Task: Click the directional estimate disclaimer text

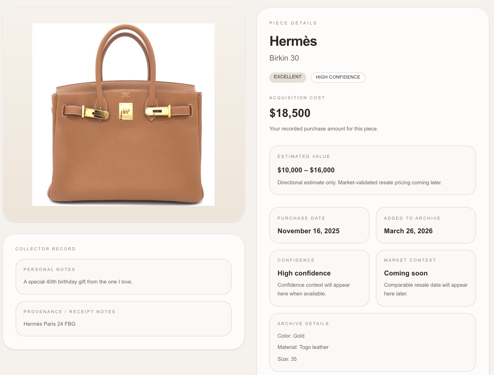Action: [x=359, y=183]
